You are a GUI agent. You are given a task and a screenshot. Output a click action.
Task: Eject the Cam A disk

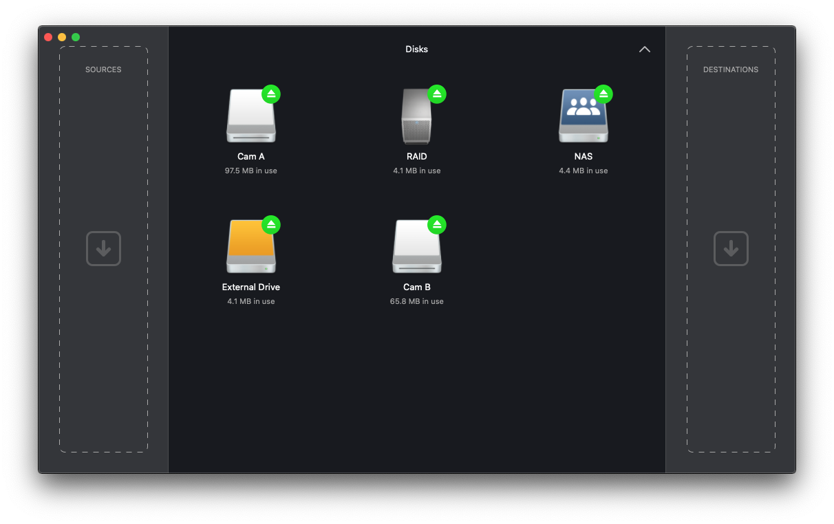(271, 94)
